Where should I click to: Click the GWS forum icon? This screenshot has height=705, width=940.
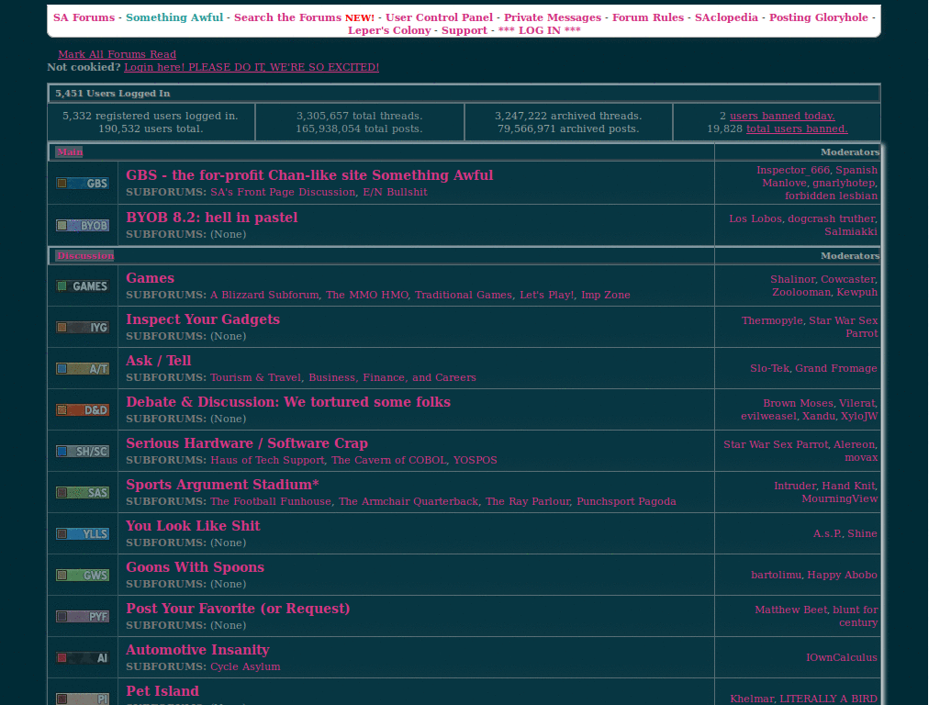pos(83,575)
